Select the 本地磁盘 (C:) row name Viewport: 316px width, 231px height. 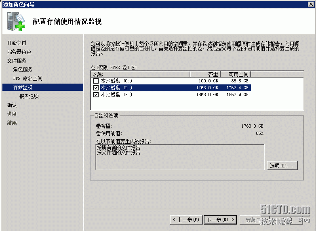pos(116,81)
